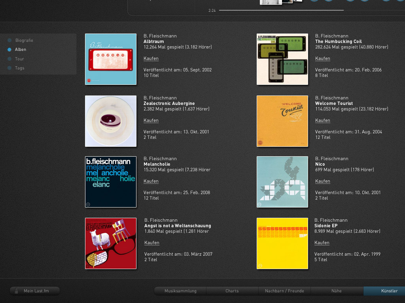This screenshot has width=405, height=303.
Task: Seek using the playback progress bar
Action: coord(312,10)
